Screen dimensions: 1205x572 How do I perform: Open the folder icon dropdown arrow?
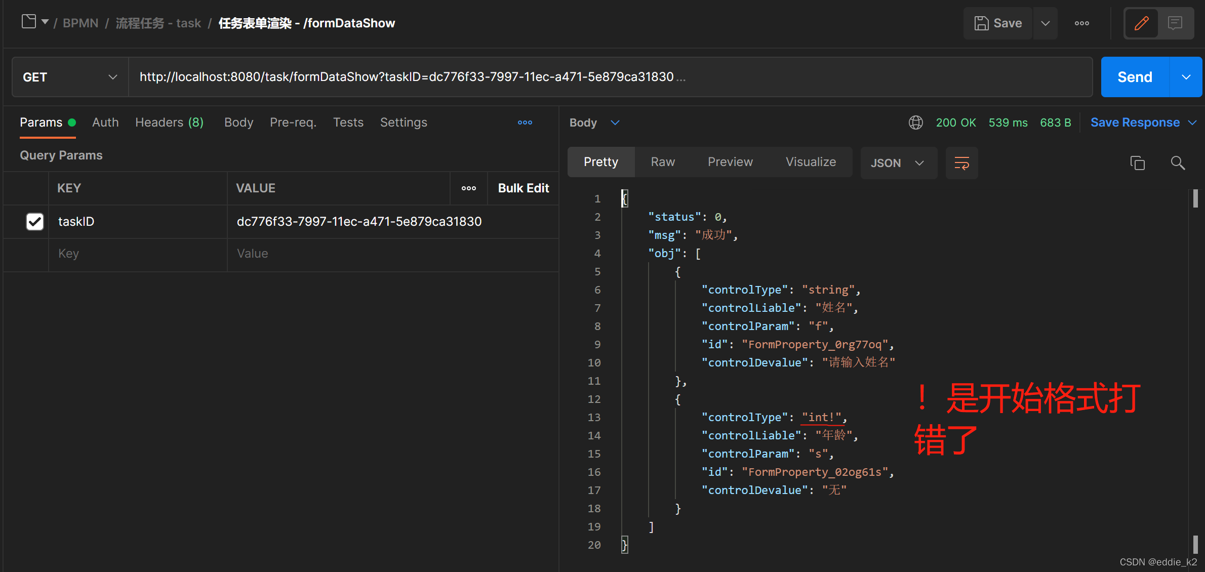[45, 22]
